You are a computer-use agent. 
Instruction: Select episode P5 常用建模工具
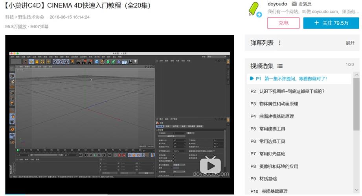272,129
